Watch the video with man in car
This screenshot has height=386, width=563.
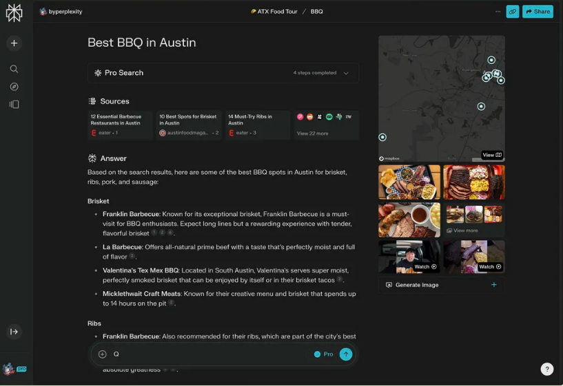point(409,257)
